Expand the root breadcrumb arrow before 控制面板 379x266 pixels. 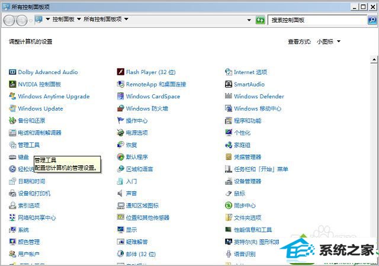(48, 19)
